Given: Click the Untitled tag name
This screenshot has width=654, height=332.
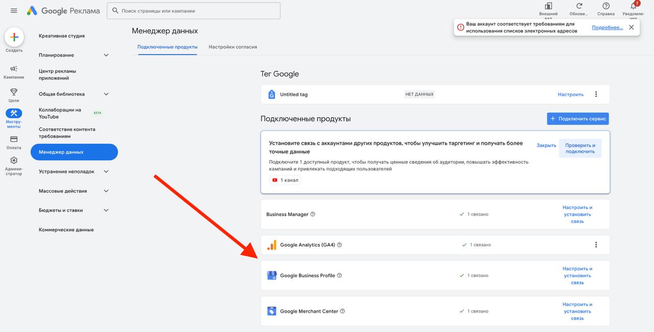Looking at the screenshot, I should 294,94.
